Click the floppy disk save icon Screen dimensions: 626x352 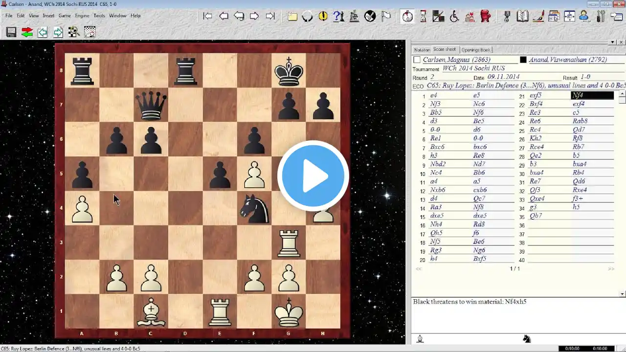click(x=11, y=32)
